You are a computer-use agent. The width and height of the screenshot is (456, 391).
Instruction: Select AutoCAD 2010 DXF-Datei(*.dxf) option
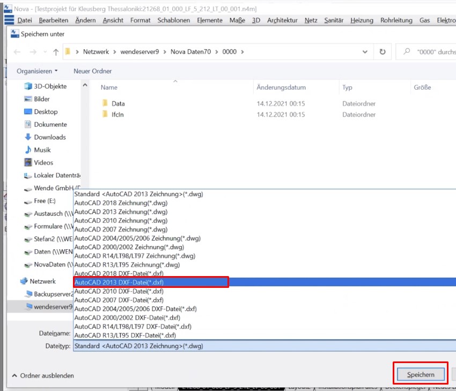pos(264,291)
